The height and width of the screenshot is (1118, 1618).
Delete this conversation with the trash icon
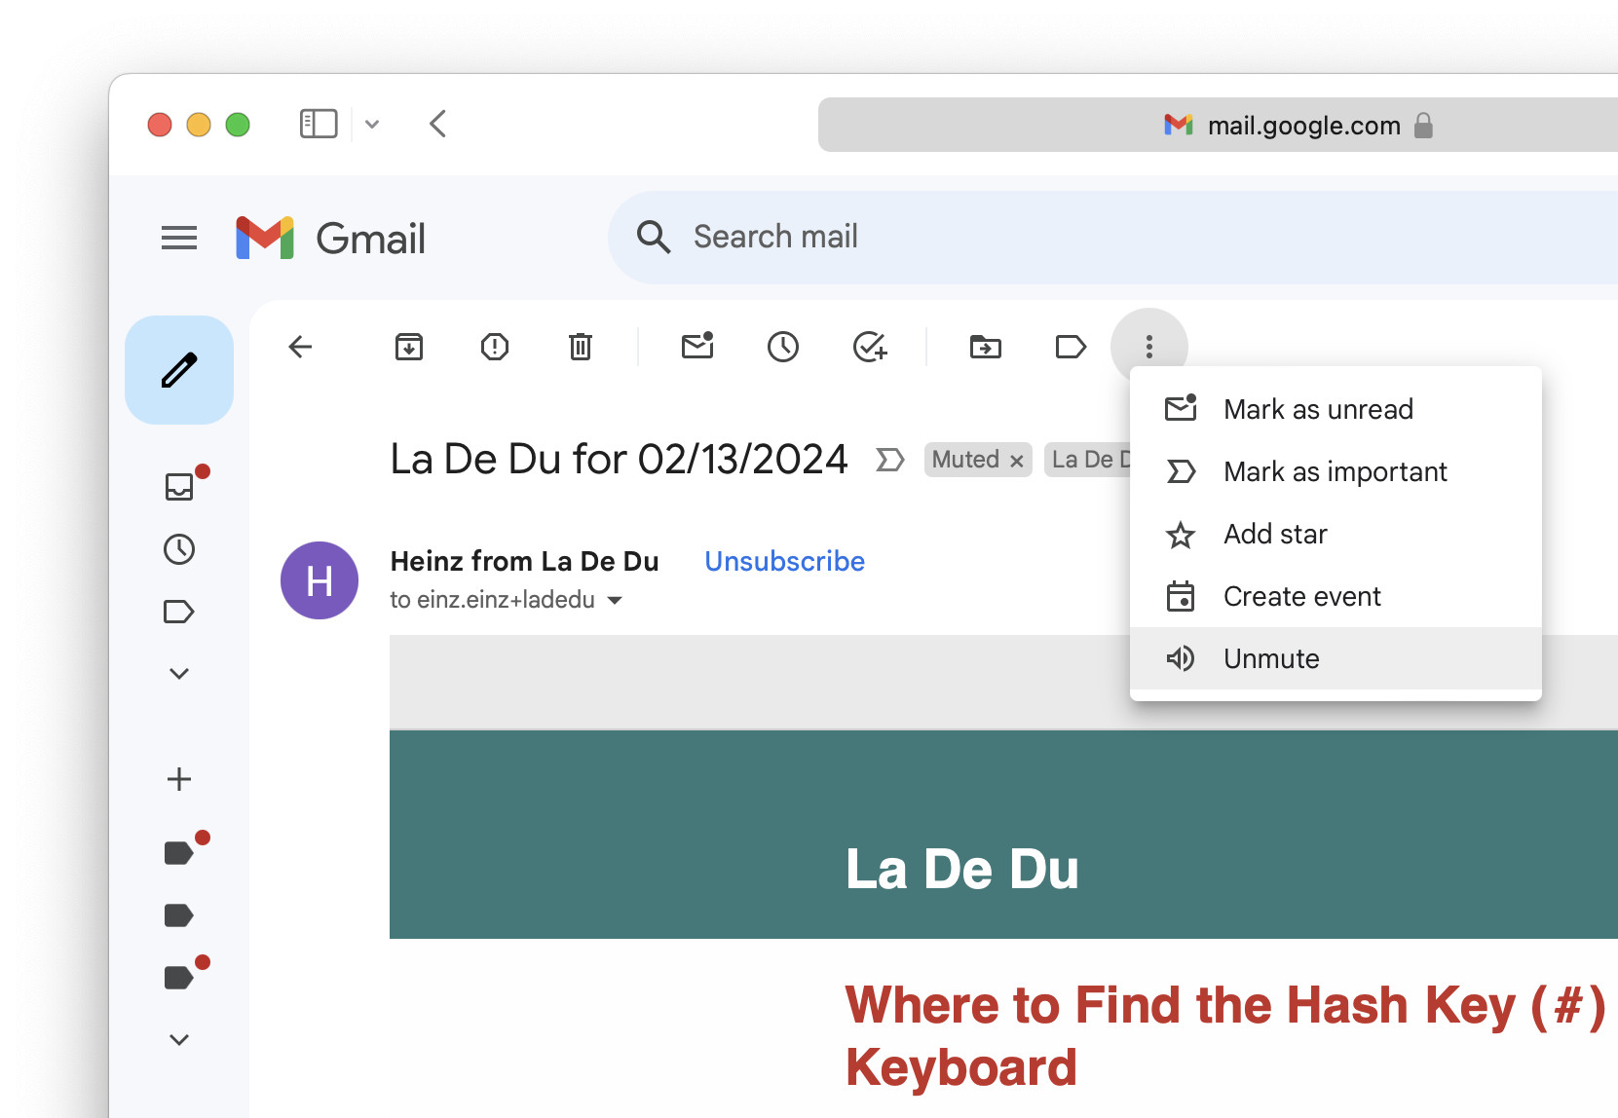point(581,347)
